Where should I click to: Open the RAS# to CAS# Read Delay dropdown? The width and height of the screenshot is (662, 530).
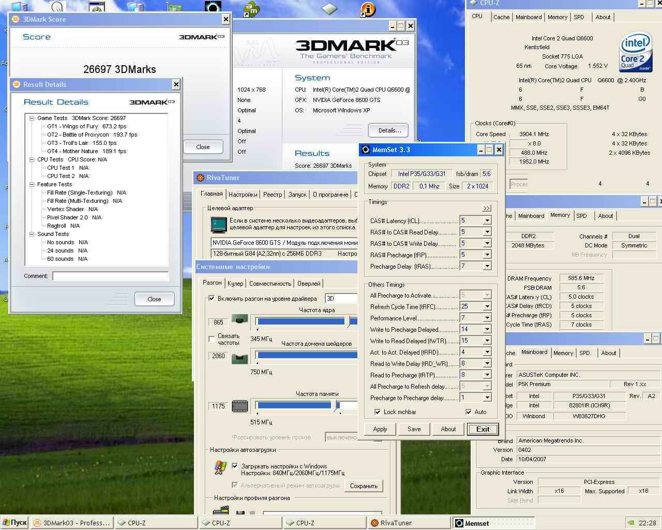(487, 232)
